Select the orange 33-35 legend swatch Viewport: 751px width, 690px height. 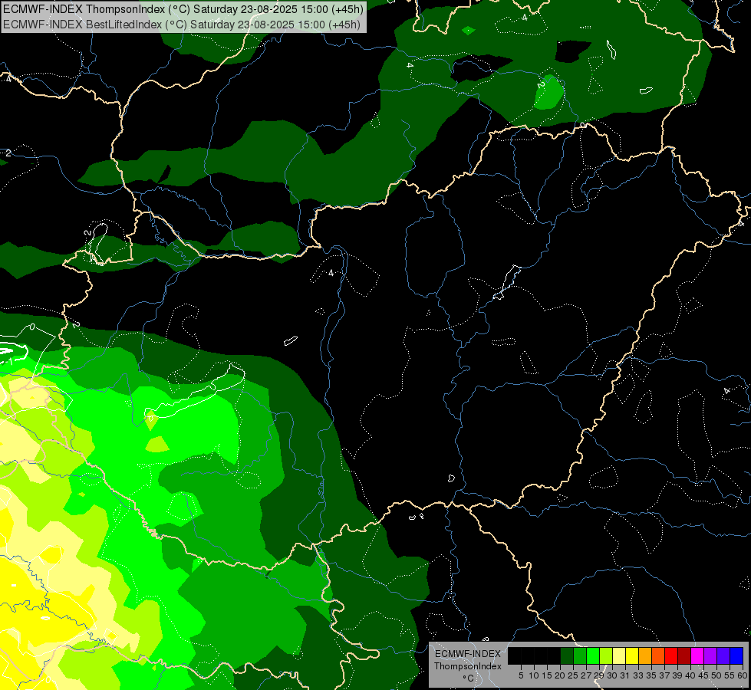[645, 655]
